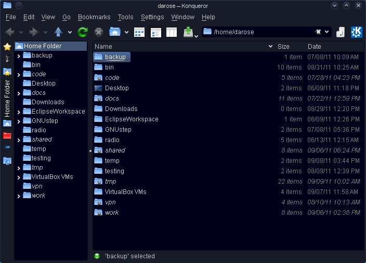Screen dimensions: 366x263
Task: Open the Help menu
Action: click(x=208, y=17)
